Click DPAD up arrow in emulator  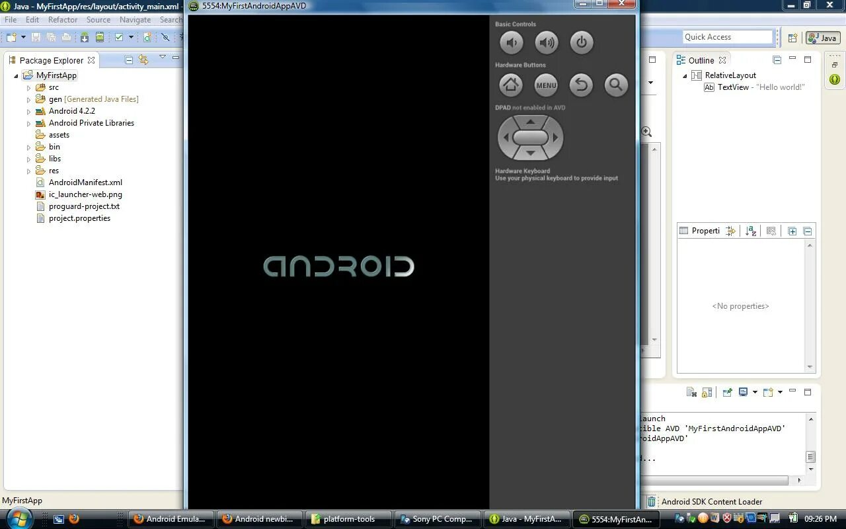[x=531, y=122]
